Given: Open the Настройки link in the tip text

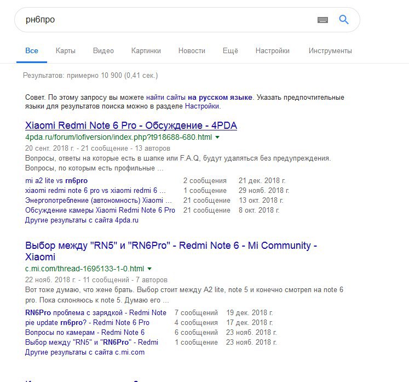Looking at the screenshot, I should [x=202, y=106].
